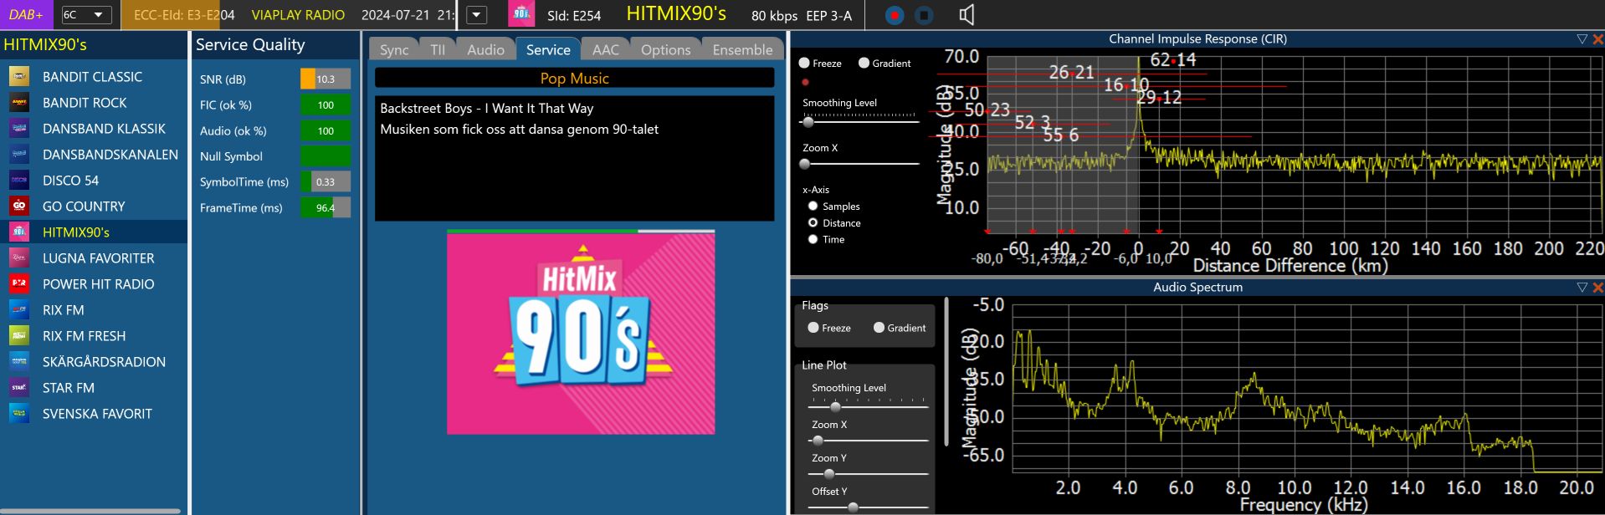Select the Samples x-Axis option

[813, 207]
